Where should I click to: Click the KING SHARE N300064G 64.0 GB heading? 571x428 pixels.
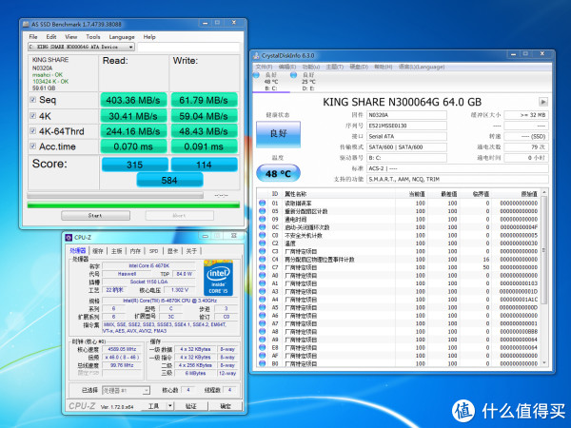point(402,102)
